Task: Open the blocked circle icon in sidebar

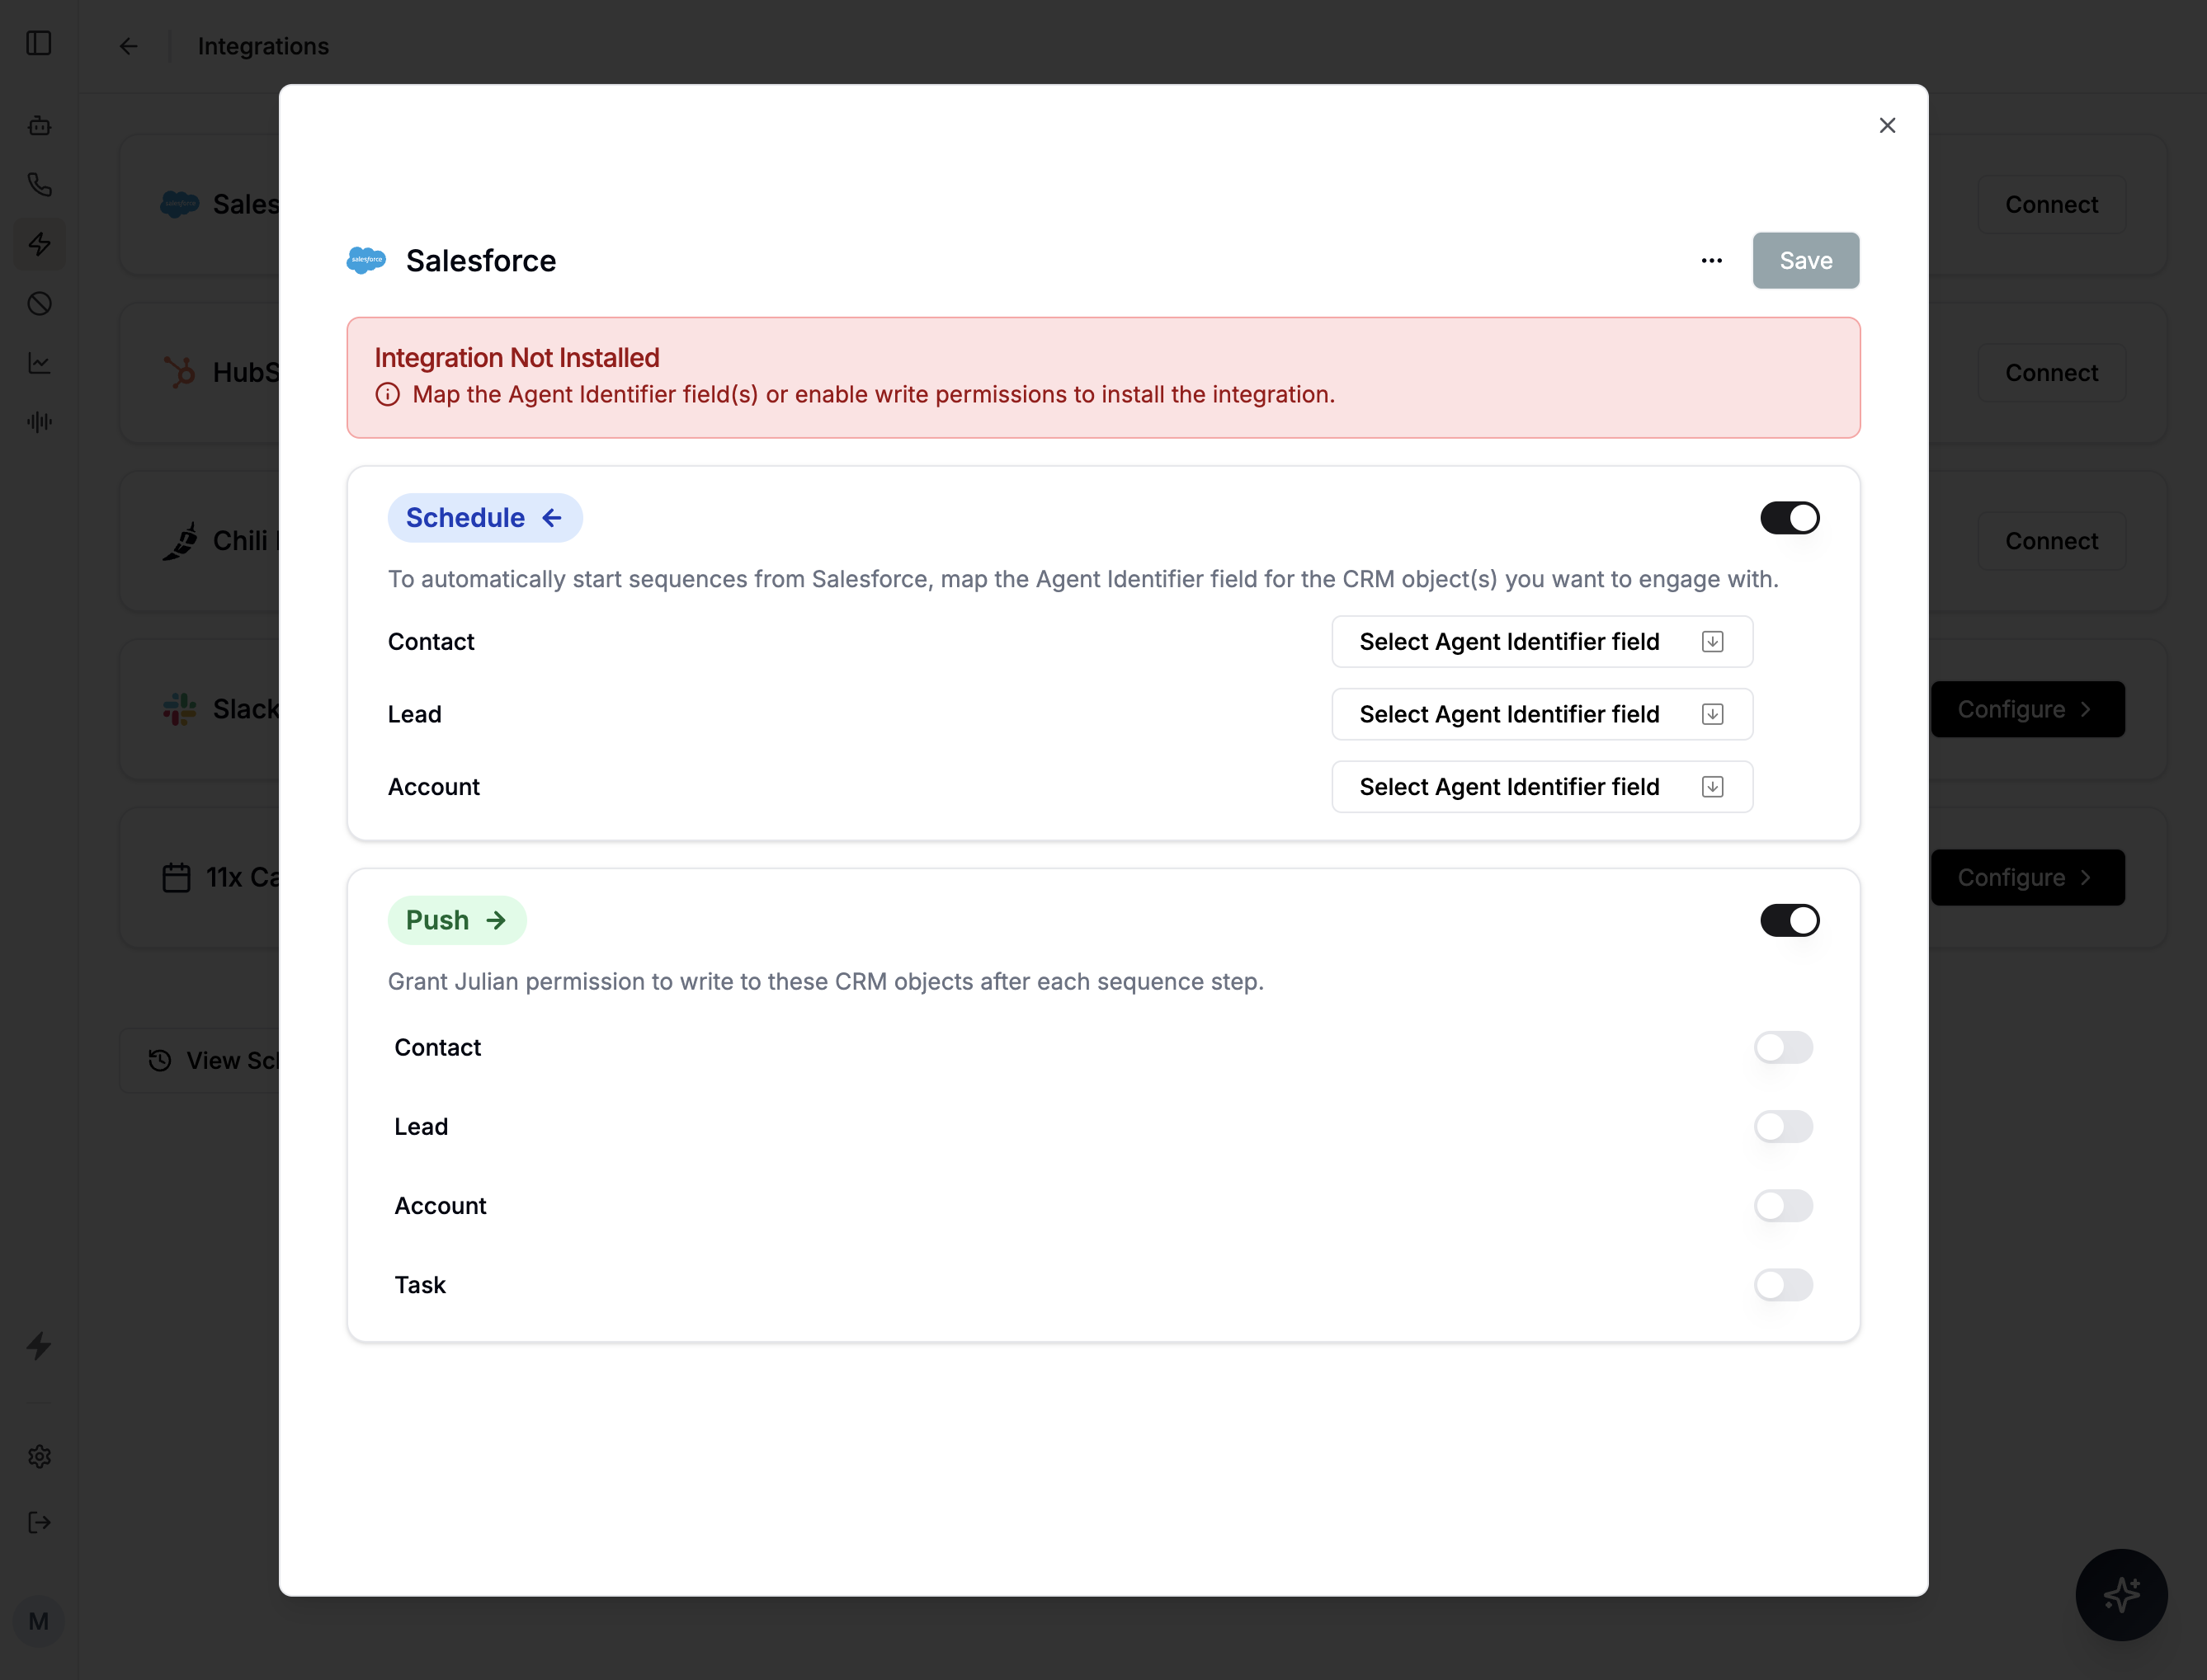Action: (39, 303)
